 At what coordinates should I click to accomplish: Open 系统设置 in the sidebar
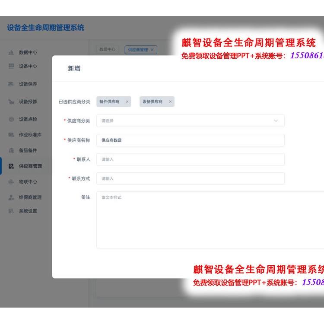[x=28, y=211]
